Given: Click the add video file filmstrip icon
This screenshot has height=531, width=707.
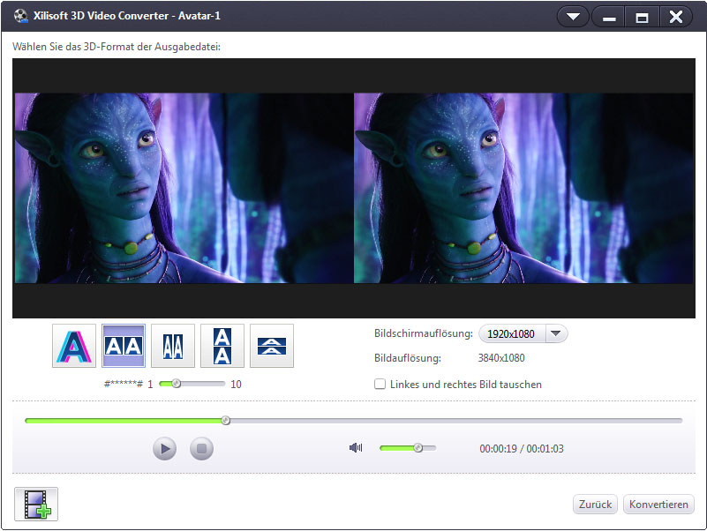Looking at the screenshot, I should [36, 504].
